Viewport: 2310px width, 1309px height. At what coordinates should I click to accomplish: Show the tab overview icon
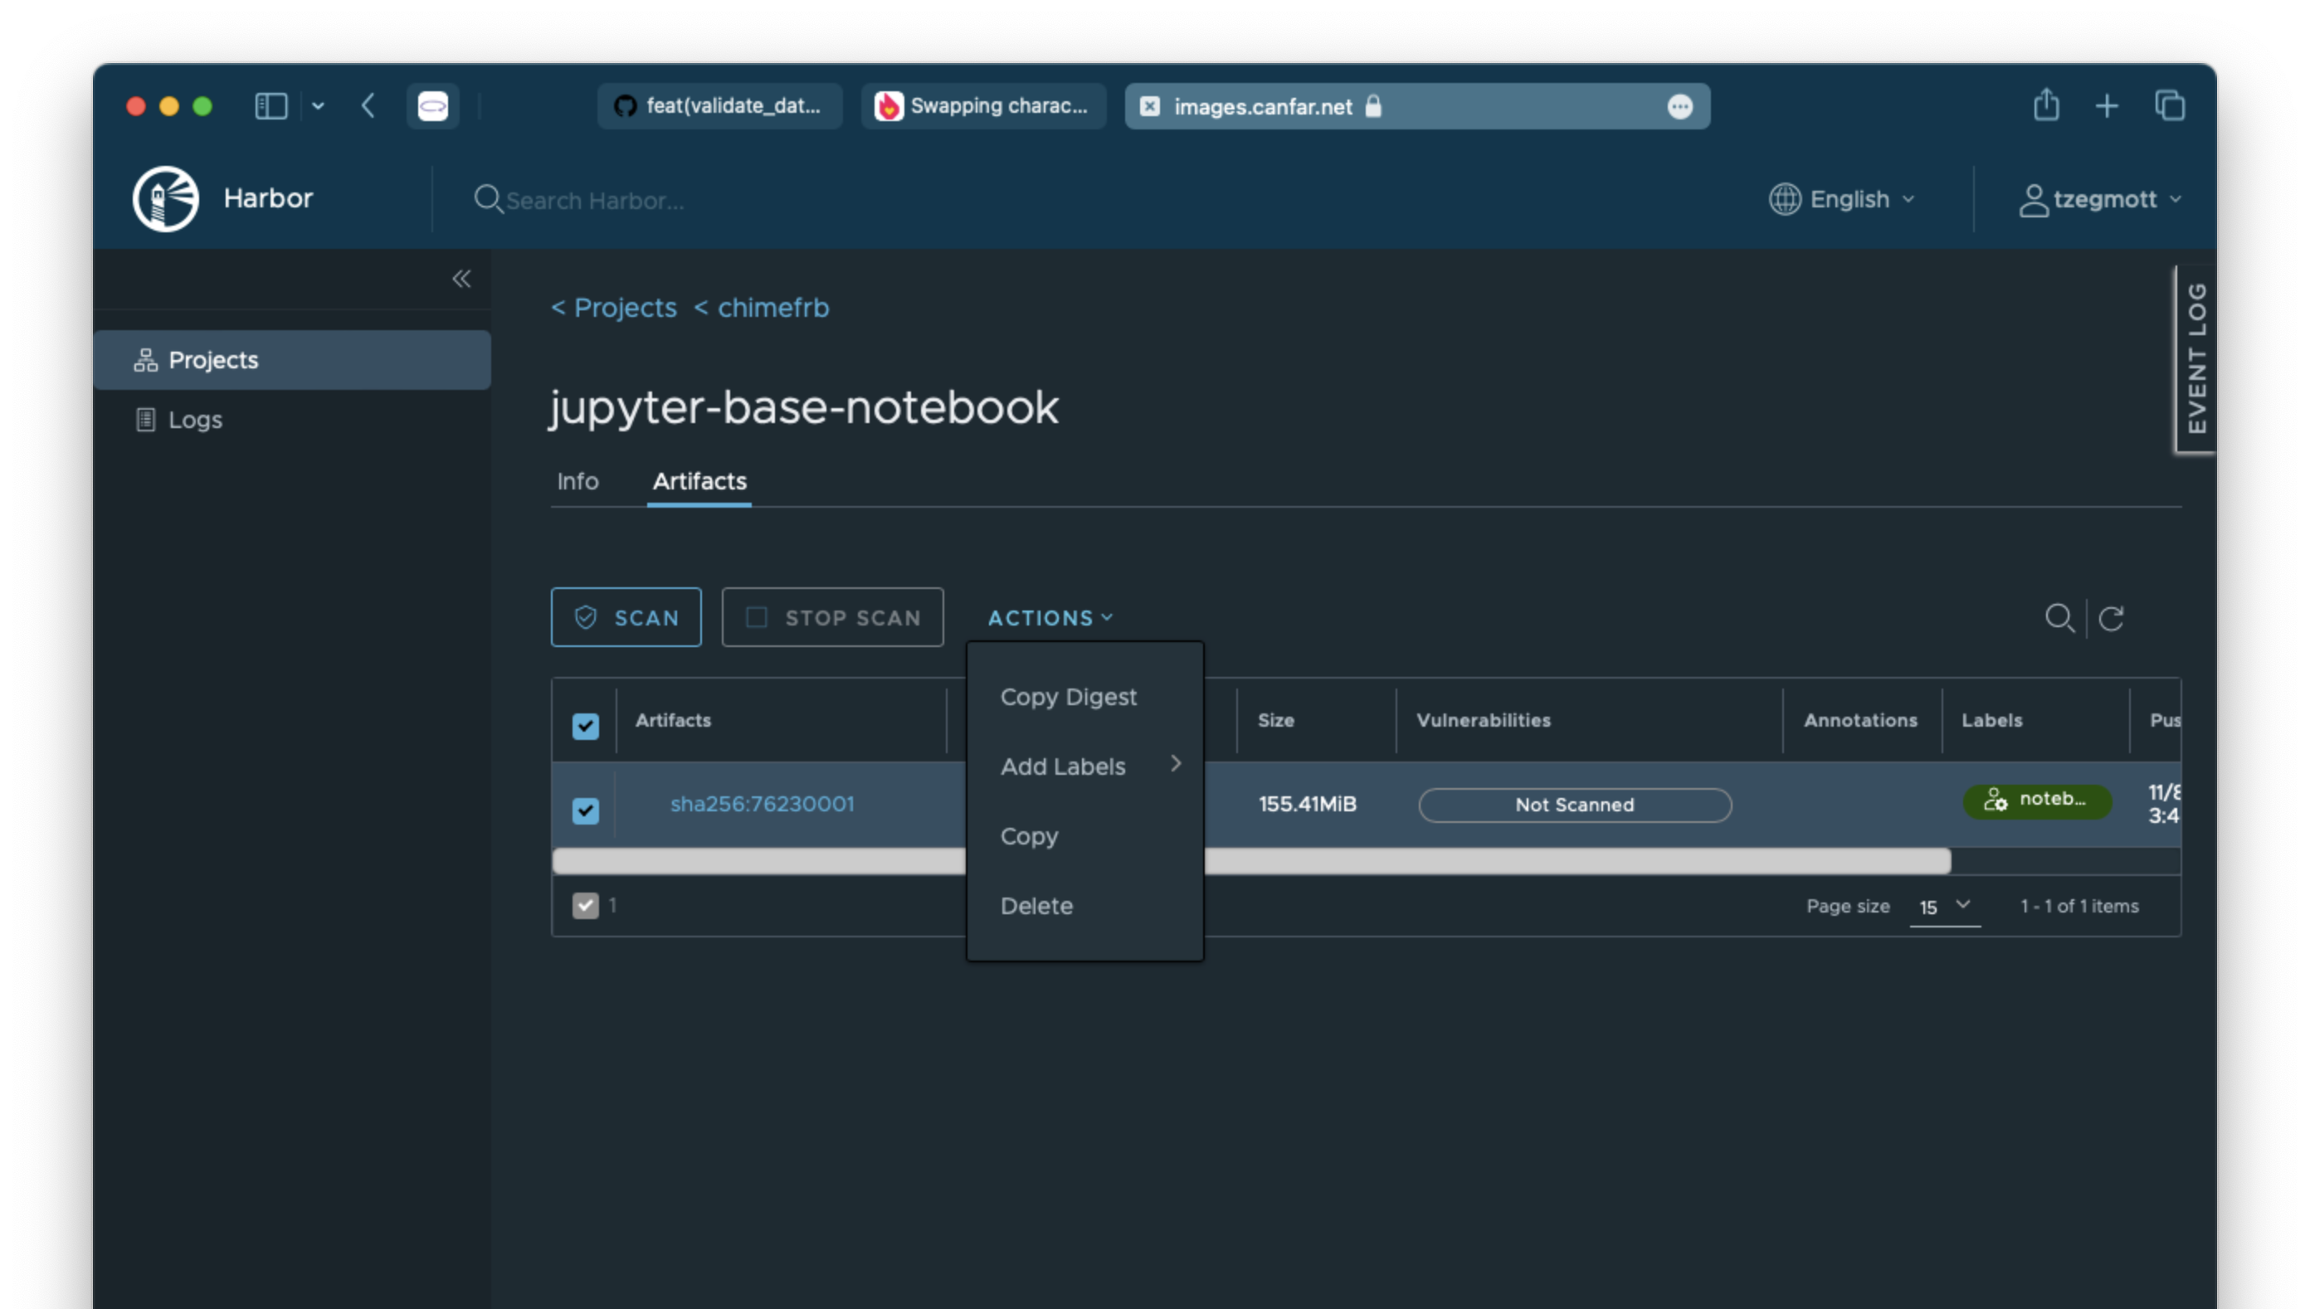tap(2169, 105)
